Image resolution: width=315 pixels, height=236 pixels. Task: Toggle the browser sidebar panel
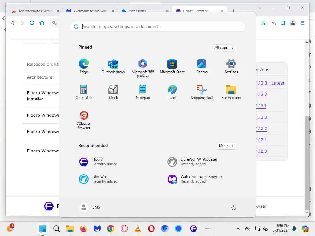tap(283, 23)
